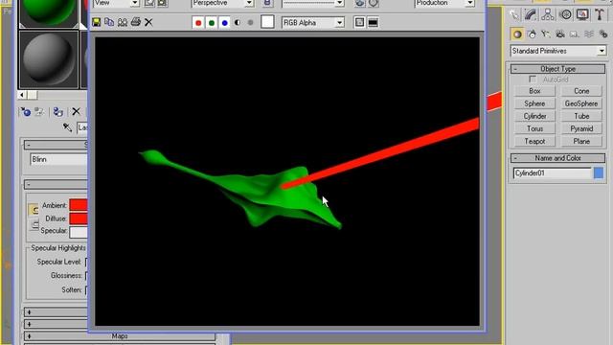Click the Cone primitive button
The width and height of the screenshot is (613, 345).
tap(581, 91)
